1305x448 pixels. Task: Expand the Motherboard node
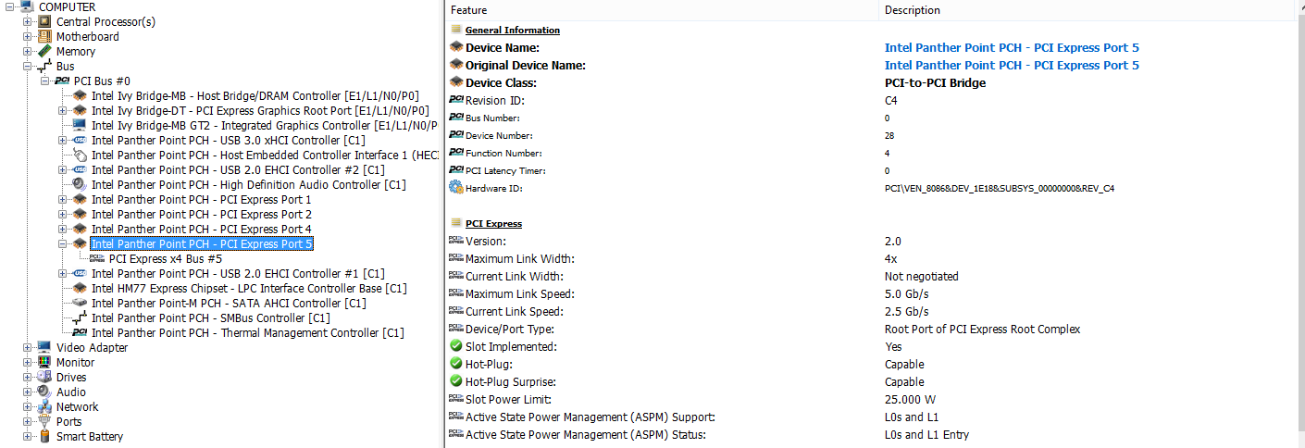tap(27, 36)
